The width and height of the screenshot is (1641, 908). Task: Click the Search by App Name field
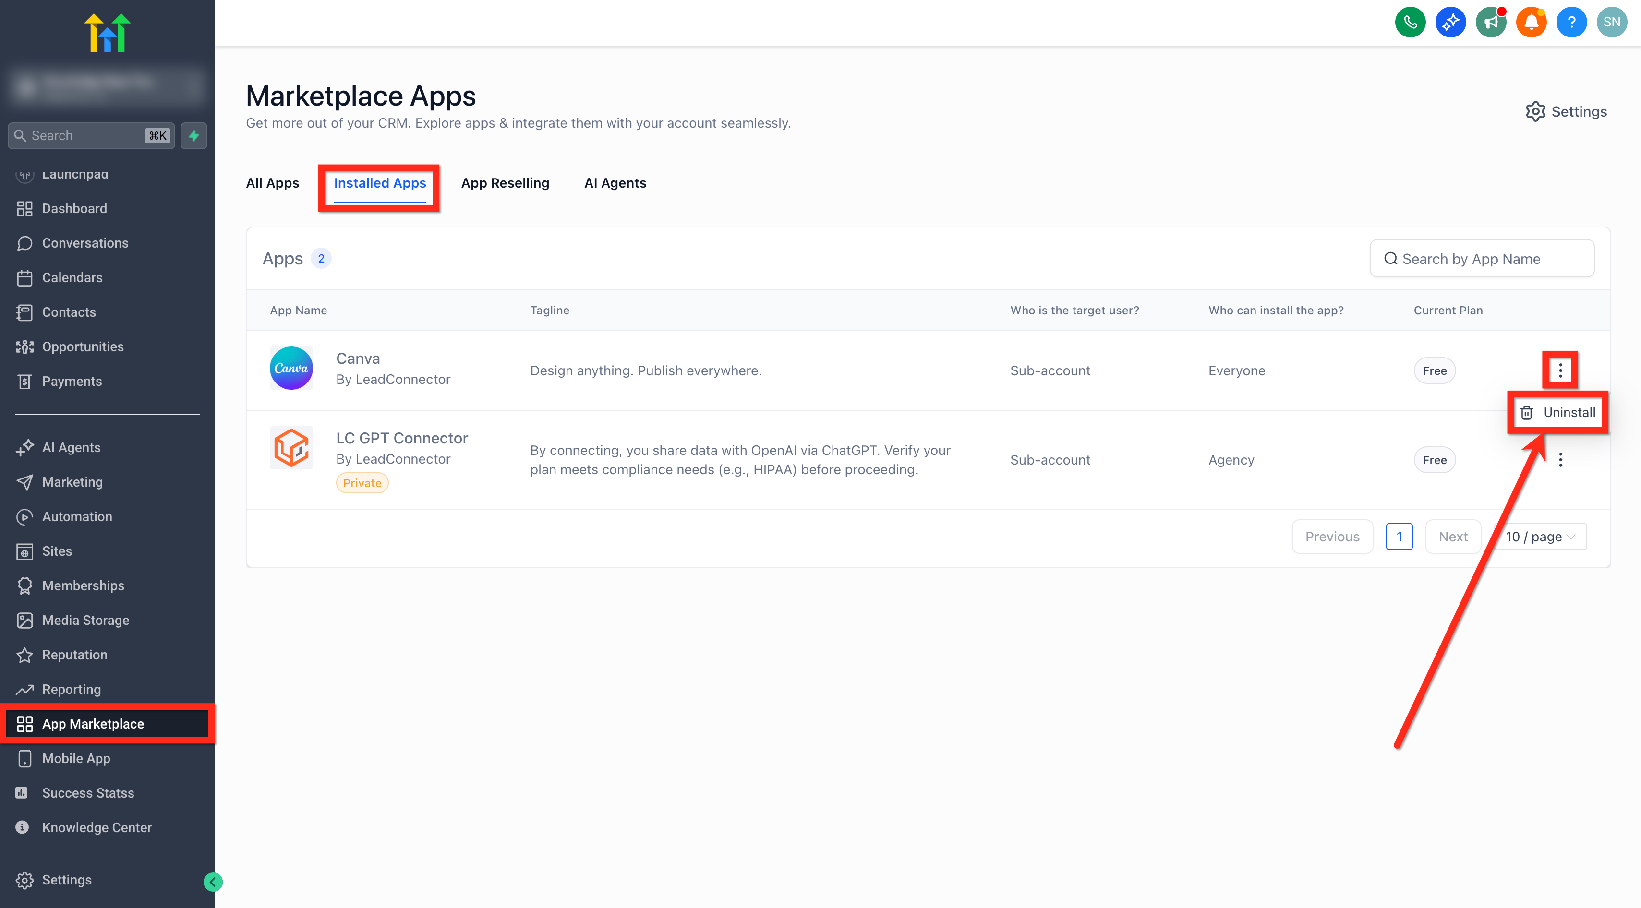coord(1482,259)
